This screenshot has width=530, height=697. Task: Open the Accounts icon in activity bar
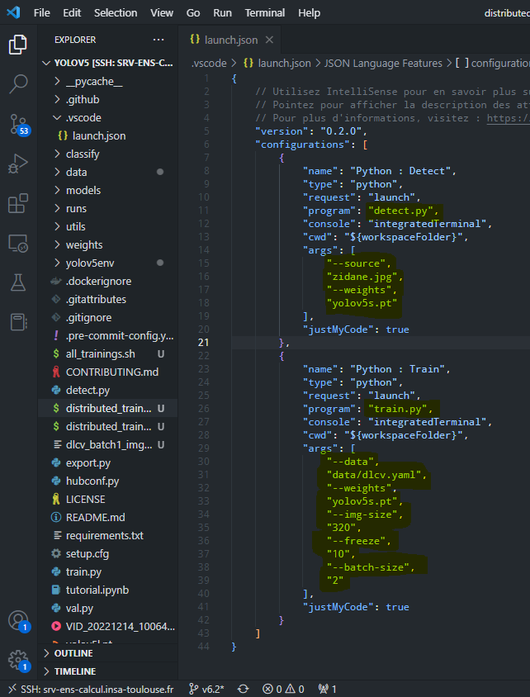18,620
